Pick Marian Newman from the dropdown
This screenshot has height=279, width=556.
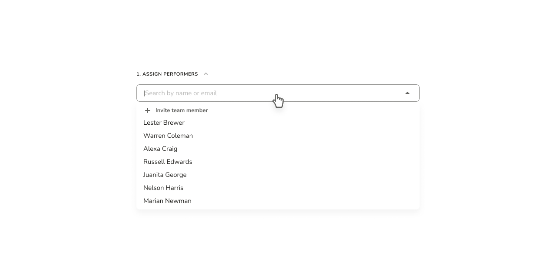point(278,201)
